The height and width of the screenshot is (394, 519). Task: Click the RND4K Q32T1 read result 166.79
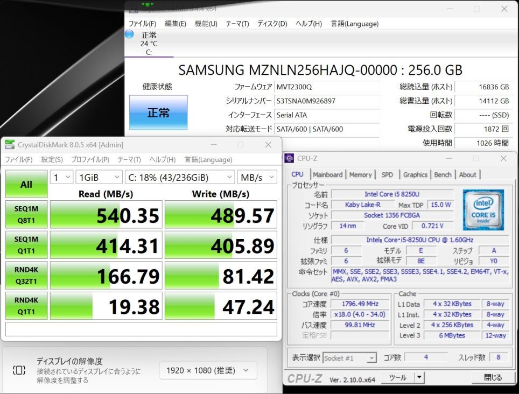(x=106, y=276)
